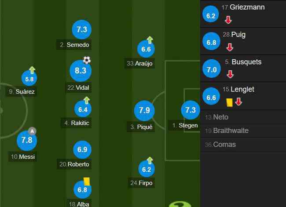Click Roberto's 6.9 rating circle

pyautogui.click(x=82, y=149)
